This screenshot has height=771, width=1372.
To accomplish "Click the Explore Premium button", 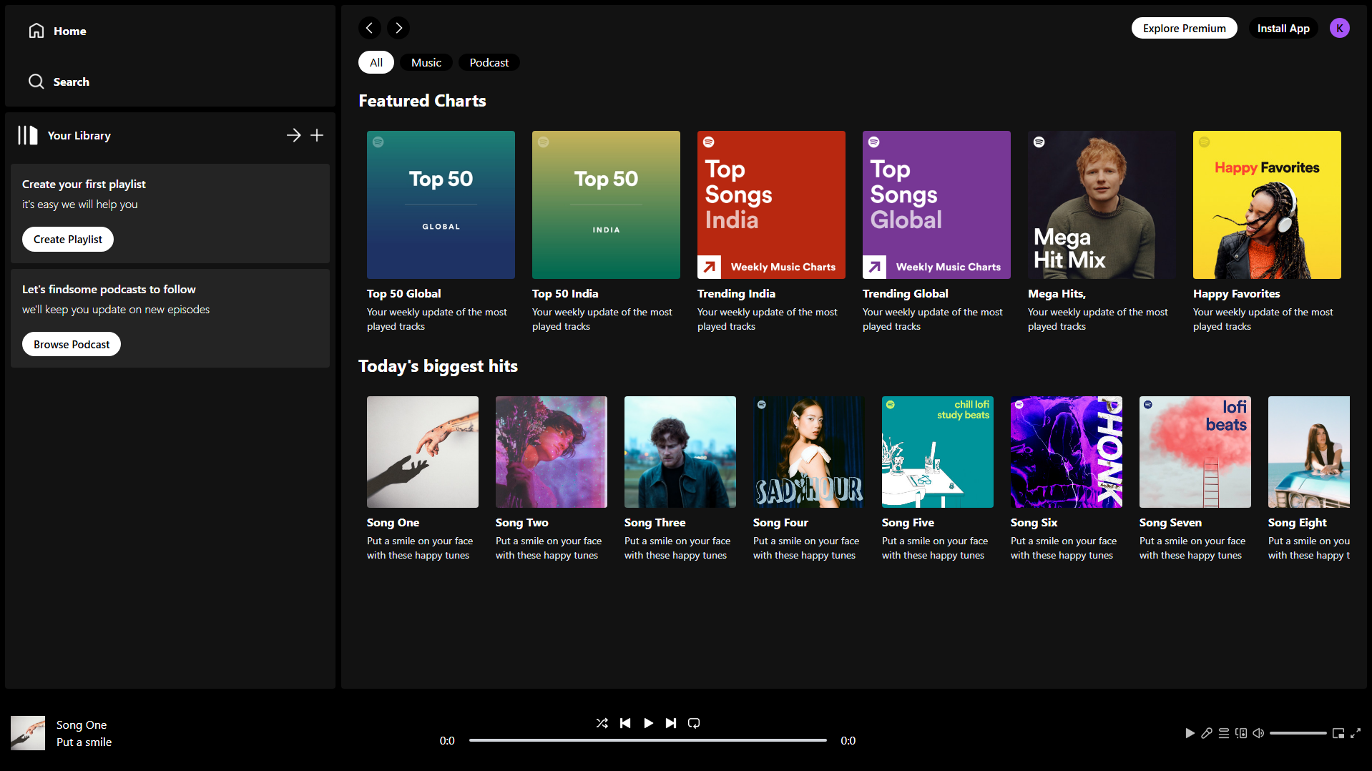I will [1185, 28].
